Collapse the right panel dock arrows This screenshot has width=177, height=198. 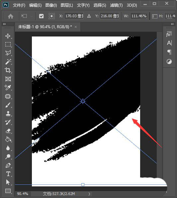[x=172, y=24]
